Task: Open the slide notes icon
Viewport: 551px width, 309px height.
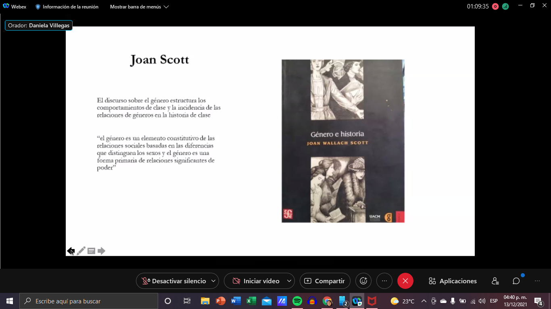Action: pyautogui.click(x=91, y=251)
